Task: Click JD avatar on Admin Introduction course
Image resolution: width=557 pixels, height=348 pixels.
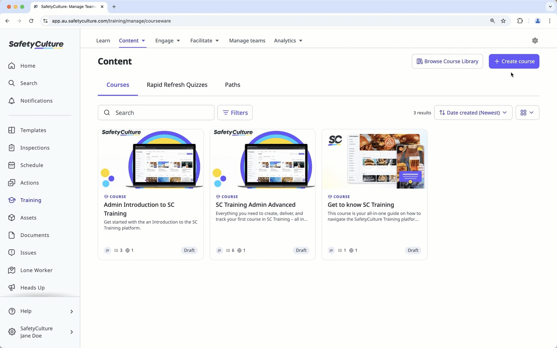Action: click(x=107, y=251)
